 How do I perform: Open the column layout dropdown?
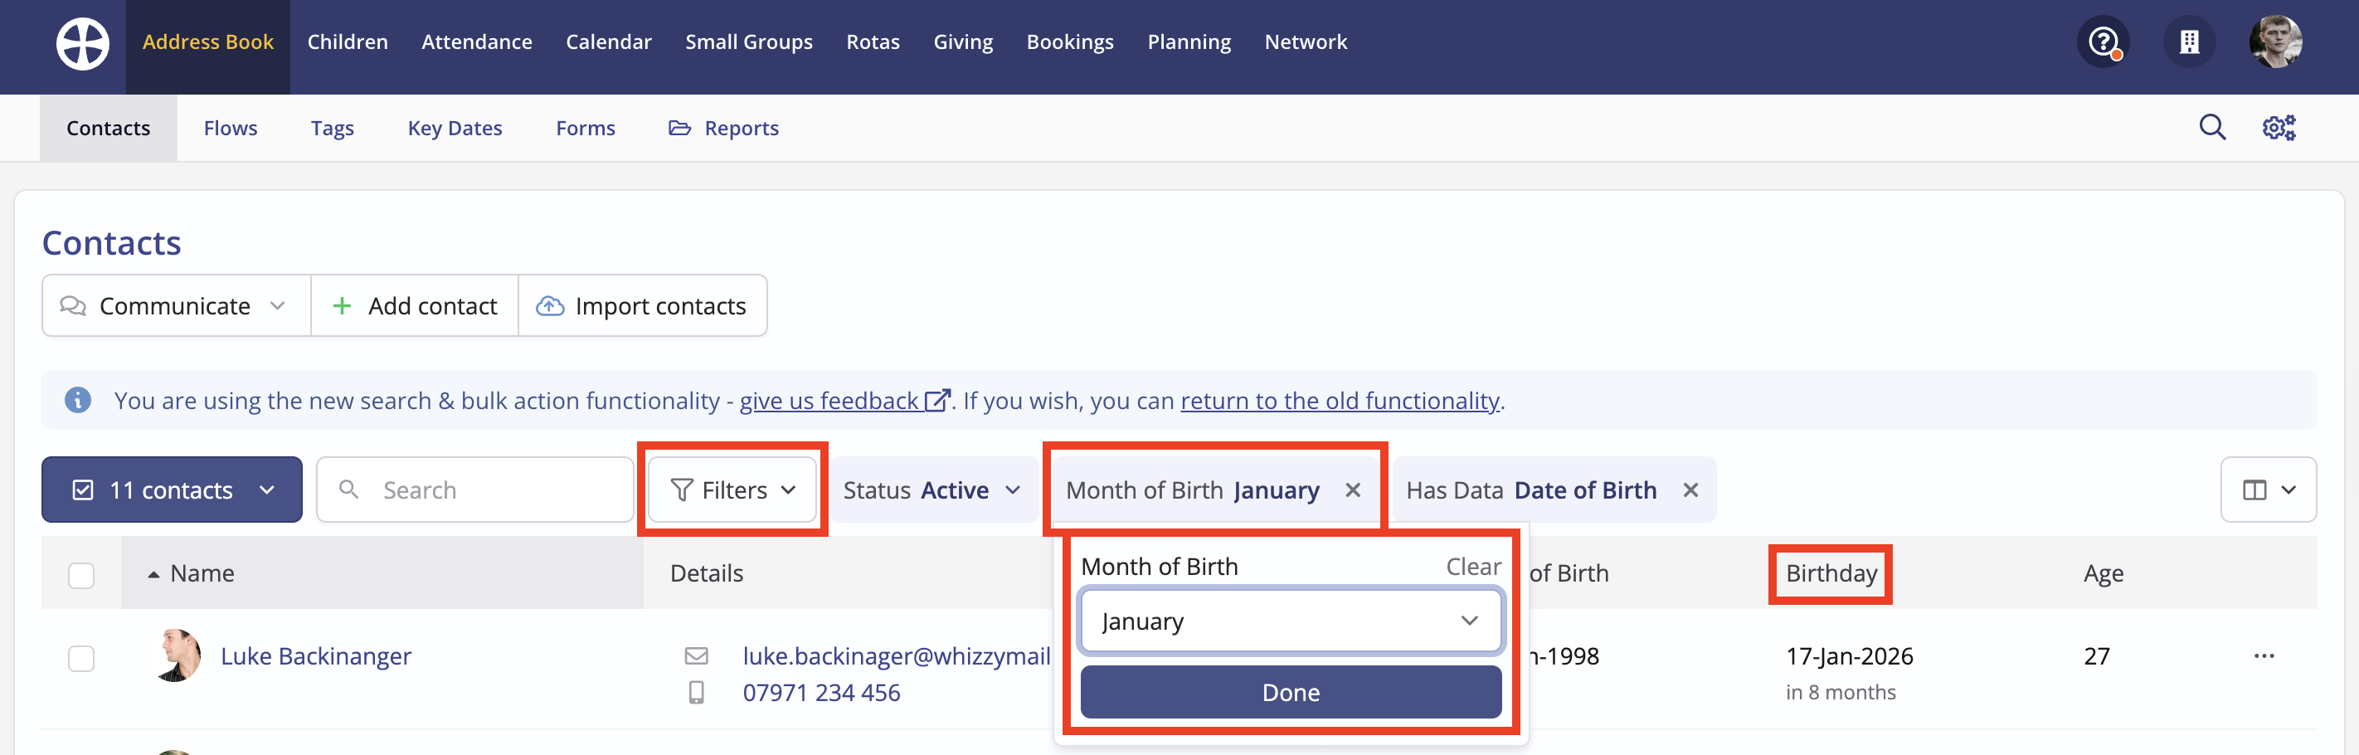pos(2269,490)
